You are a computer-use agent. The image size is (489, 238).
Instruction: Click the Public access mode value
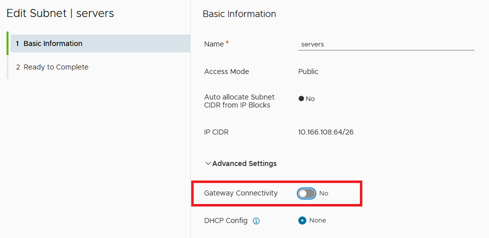308,71
